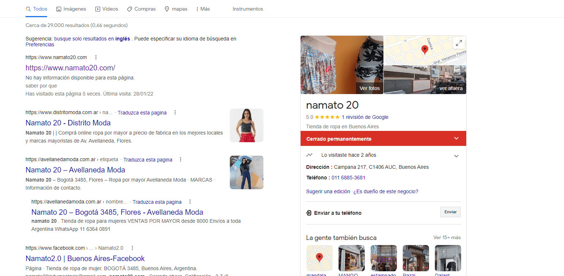Click the La gente también busca heading

click(341, 238)
